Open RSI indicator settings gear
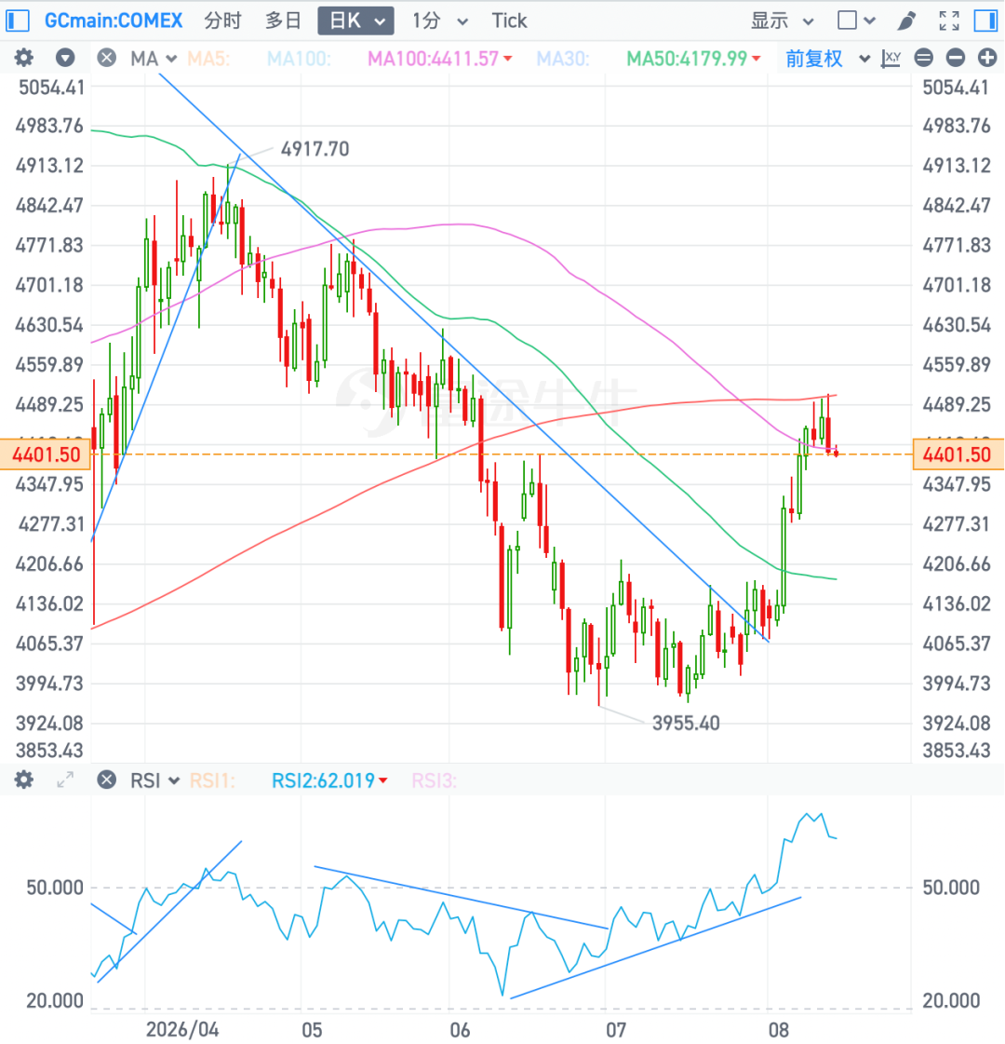This screenshot has height=1044, width=1005. tap(24, 780)
